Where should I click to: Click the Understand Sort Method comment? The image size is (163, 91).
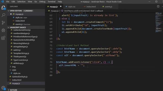72,45
